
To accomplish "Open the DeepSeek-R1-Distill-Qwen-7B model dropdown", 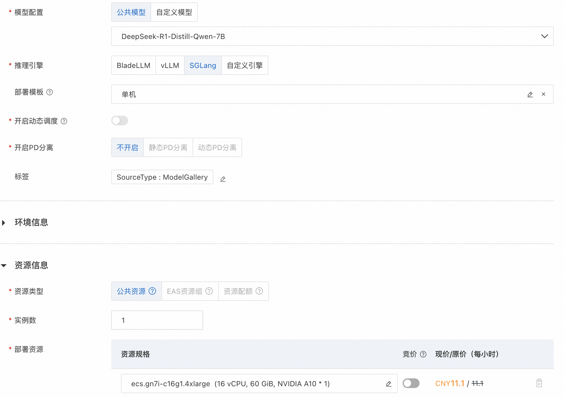I will point(332,37).
